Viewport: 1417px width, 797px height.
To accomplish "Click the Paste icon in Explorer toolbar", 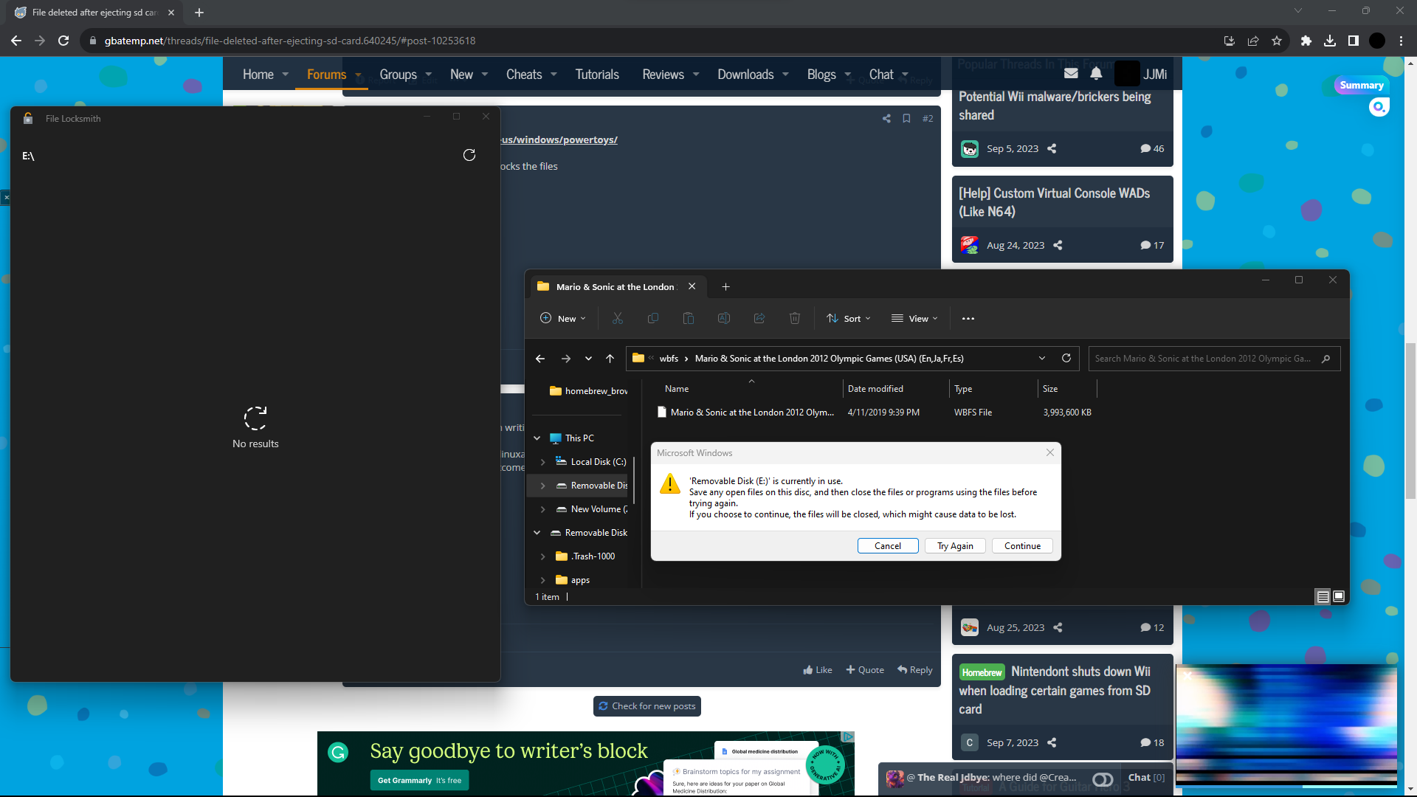I will (689, 319).
